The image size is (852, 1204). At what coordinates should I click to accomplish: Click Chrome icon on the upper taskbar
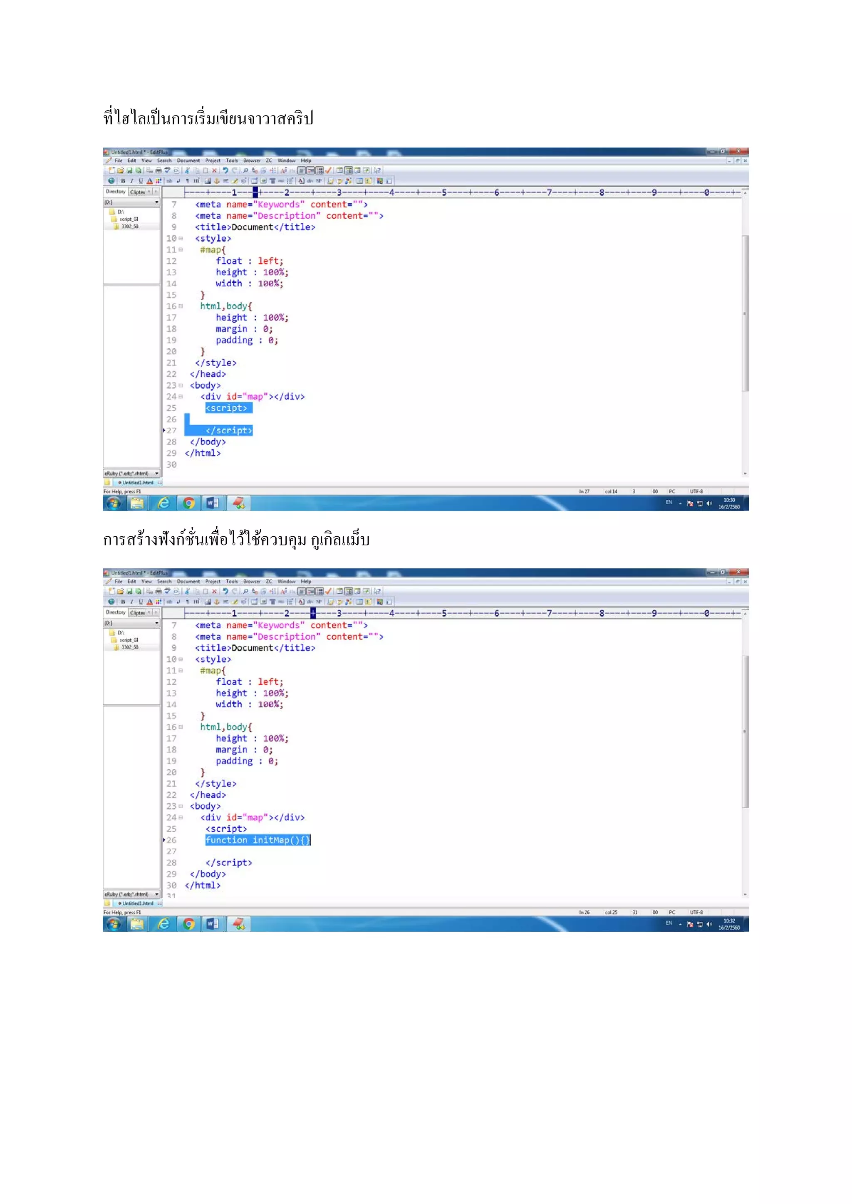tap(189, 503)
